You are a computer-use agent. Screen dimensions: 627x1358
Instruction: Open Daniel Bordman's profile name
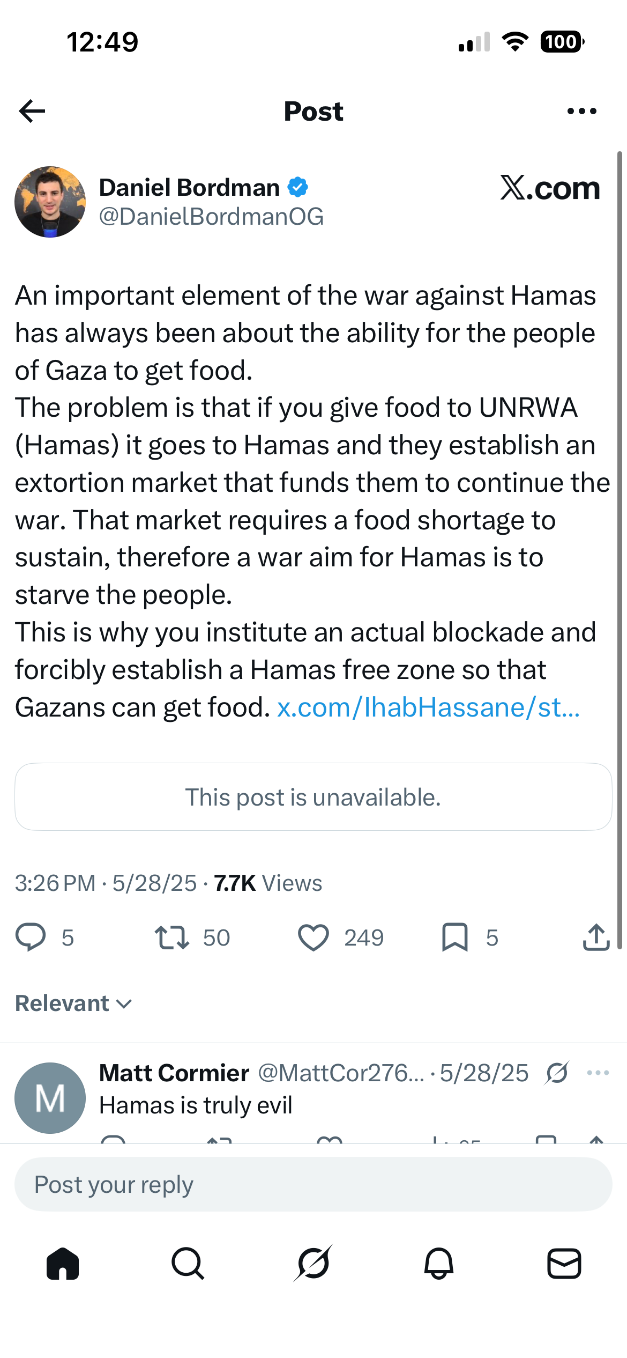click(x=190, y=188)
